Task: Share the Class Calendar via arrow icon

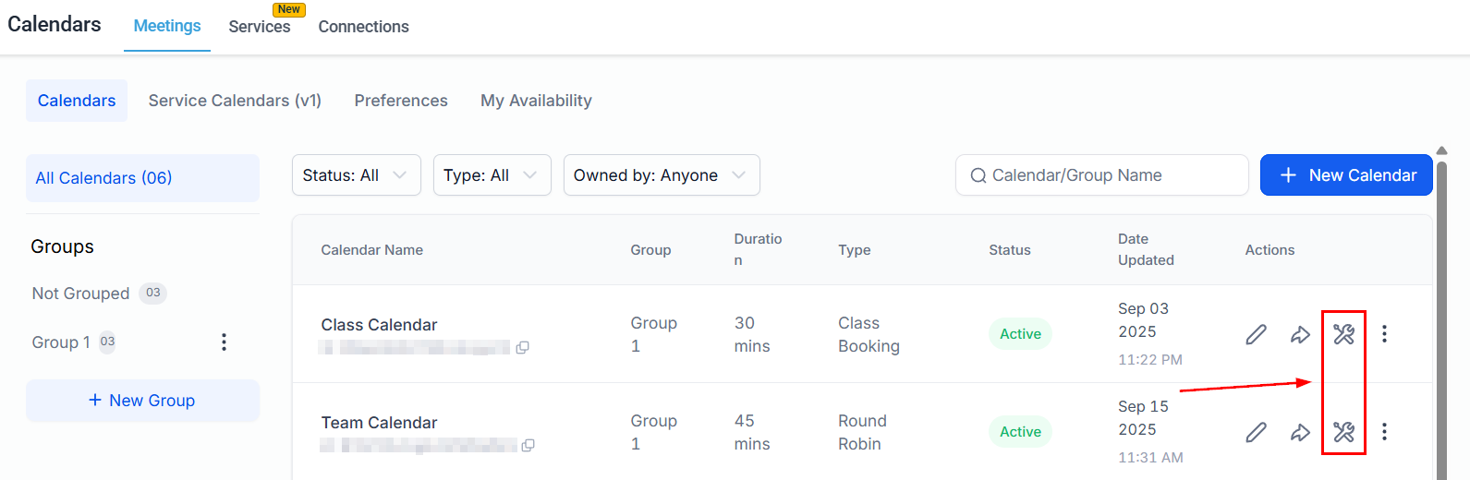Action: coord(1300,334)
